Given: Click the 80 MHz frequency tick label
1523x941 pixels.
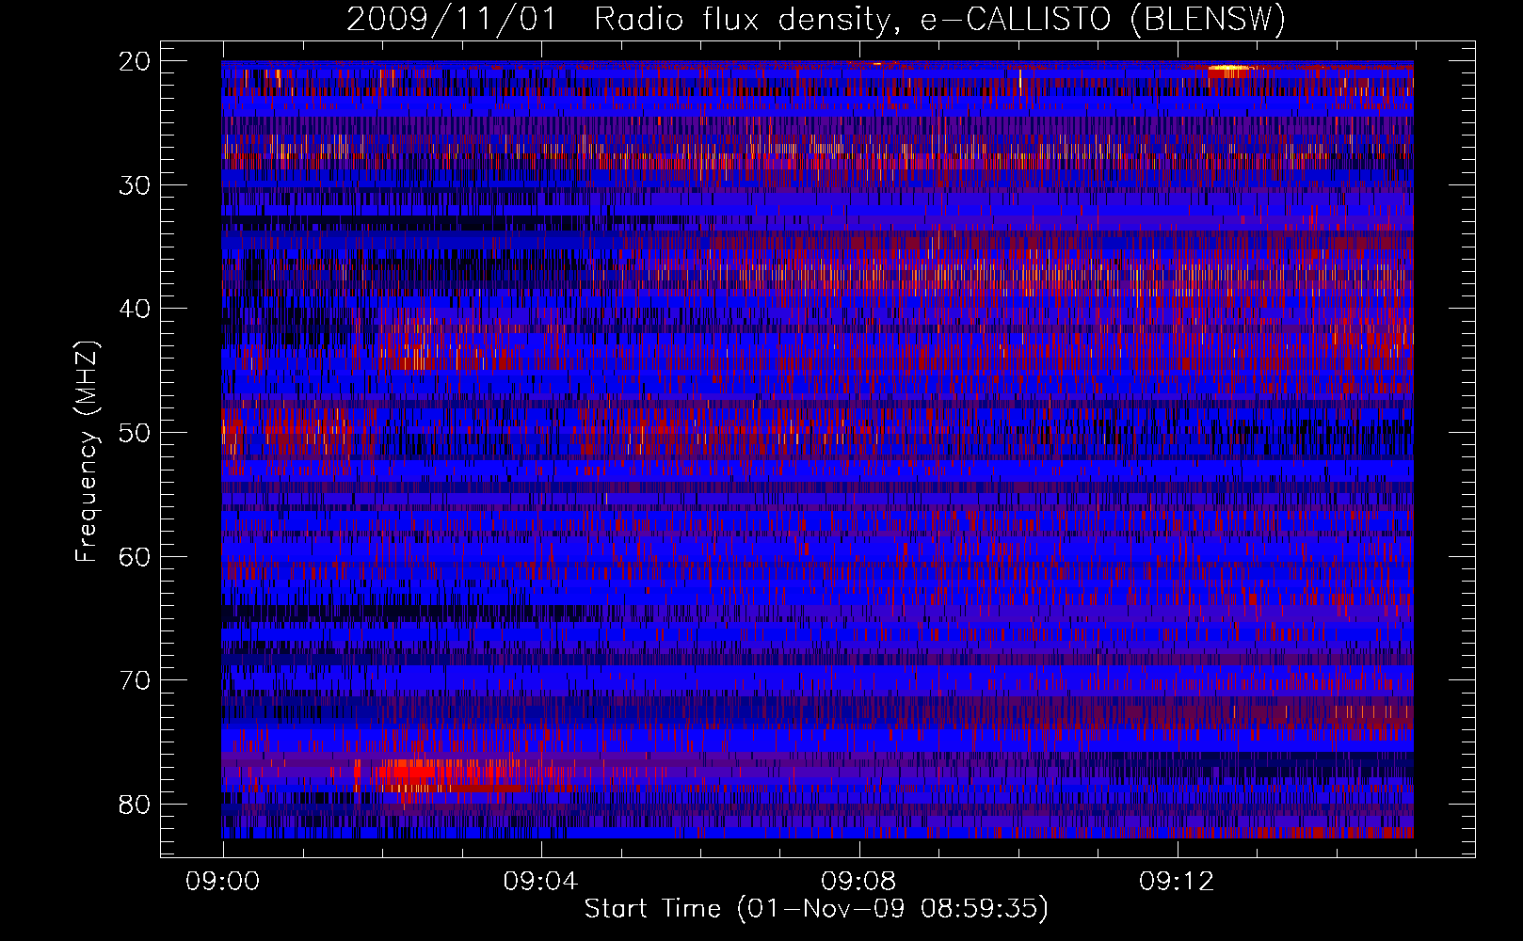Looking at the screenshot, I should 135,805.
